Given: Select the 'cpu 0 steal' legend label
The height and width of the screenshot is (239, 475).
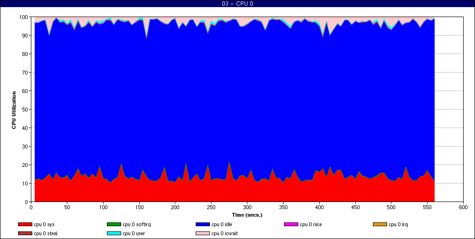Looking at the screenshot, I should [46, 234].
